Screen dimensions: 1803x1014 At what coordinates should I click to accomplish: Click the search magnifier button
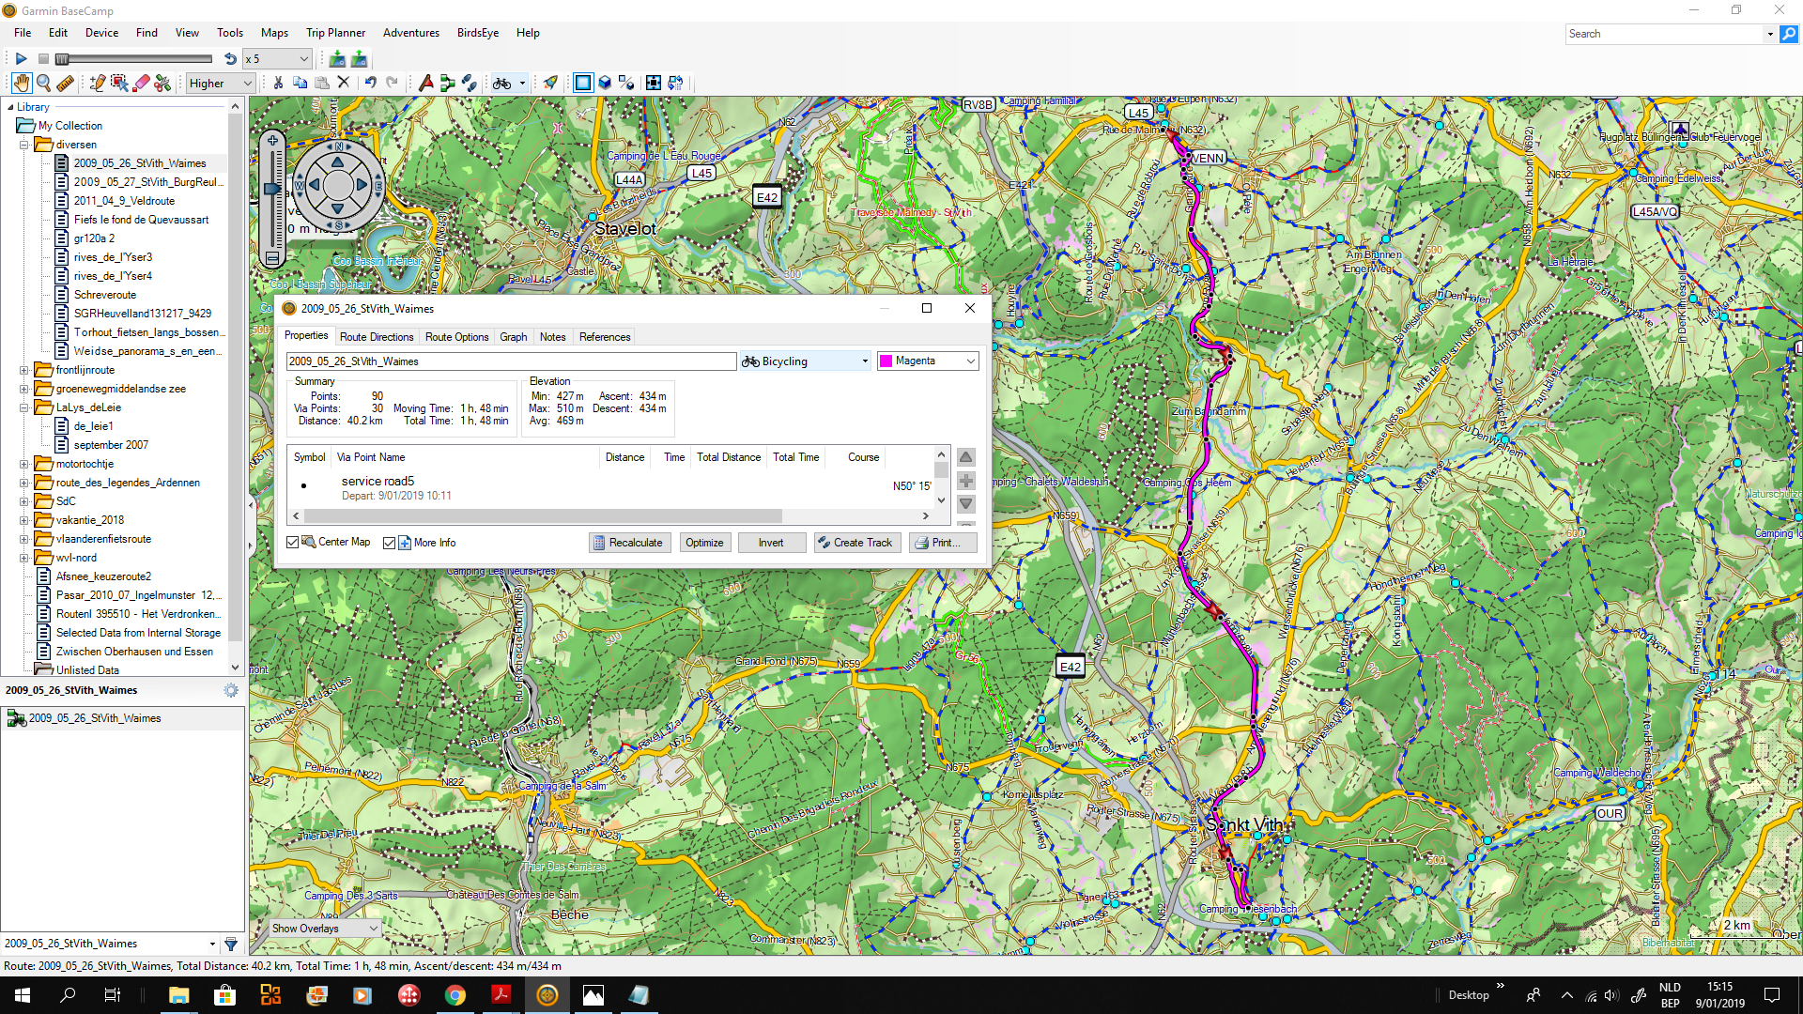[1789, 34]
